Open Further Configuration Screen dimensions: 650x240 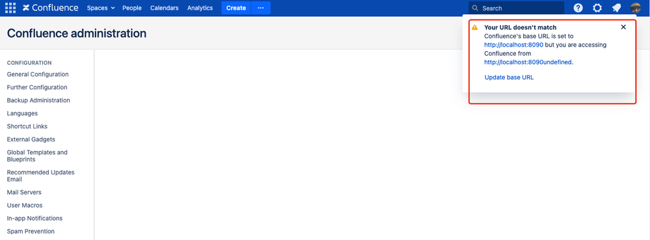click(37, 87)
